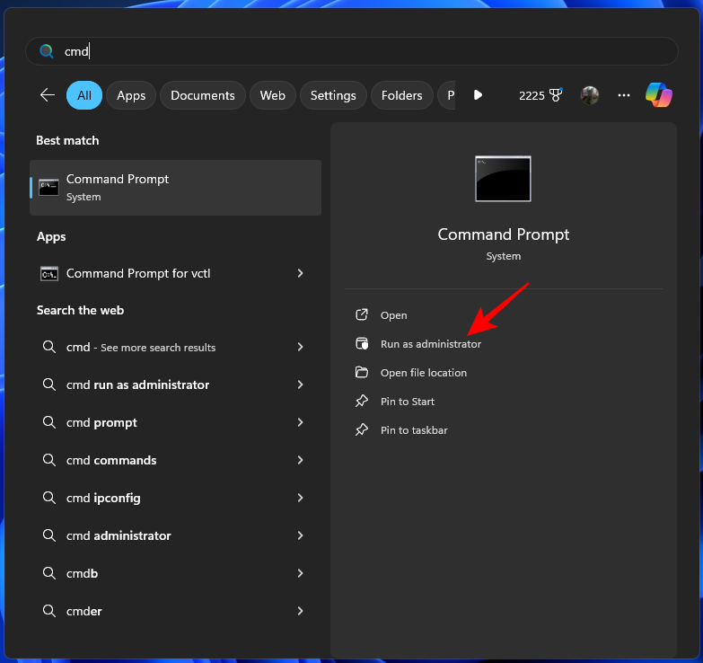Click the Open file location folder icon
The image size is (703, 663).
(x=362, y=372)
